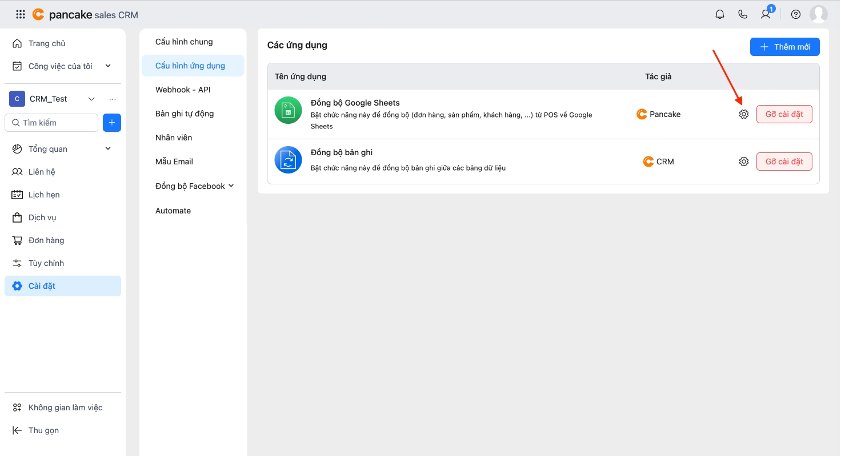
Task: Collapse the sidebar with Thu gọn
Action: pyautogui.click(x=43, y=430)
